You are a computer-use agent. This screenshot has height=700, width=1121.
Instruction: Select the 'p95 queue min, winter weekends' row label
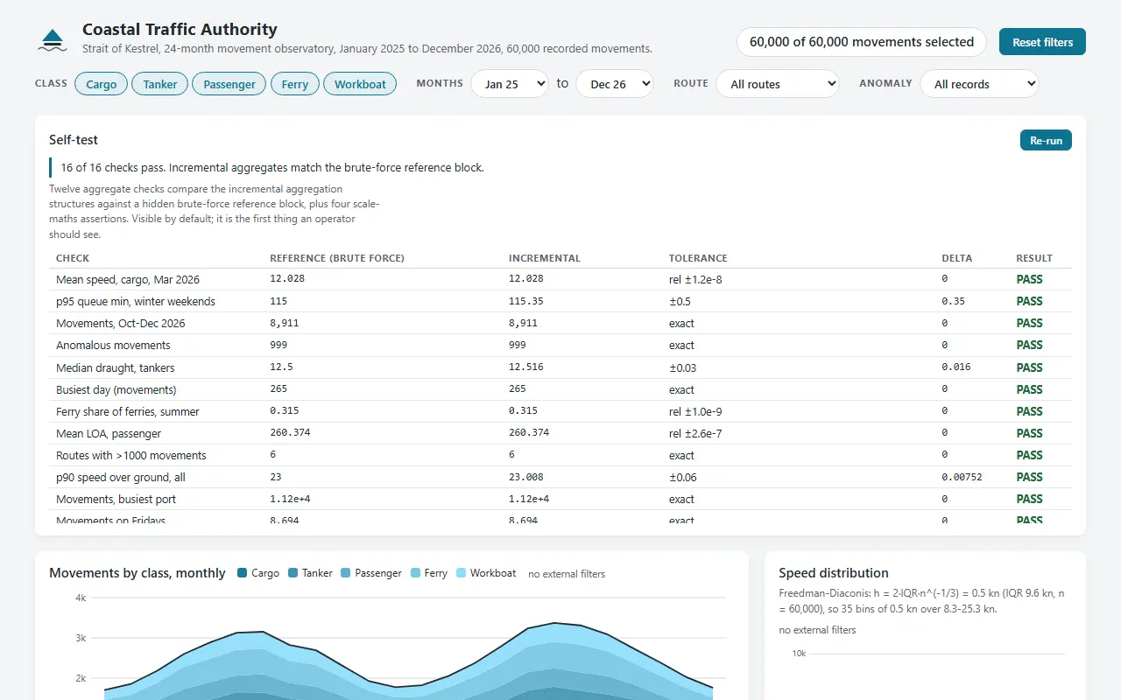[x=136, y=302]
